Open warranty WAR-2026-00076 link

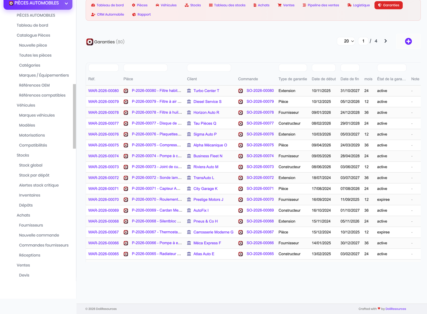point(103,134)
